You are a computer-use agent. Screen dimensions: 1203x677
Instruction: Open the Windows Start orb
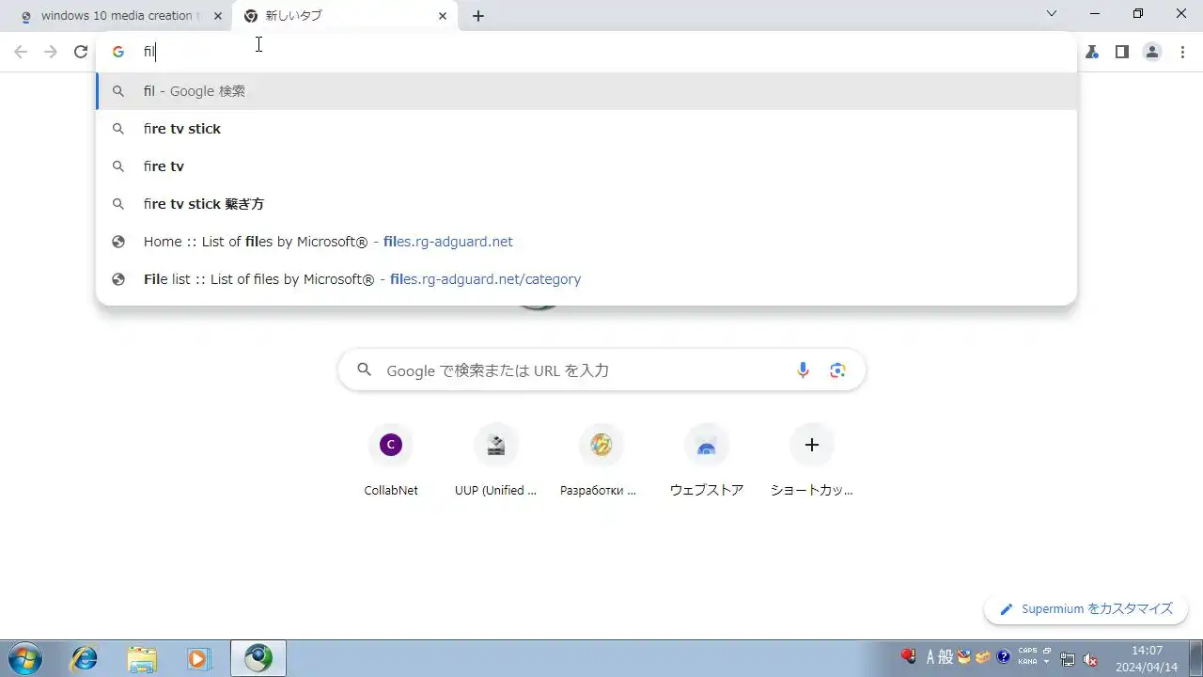(24, 659)
